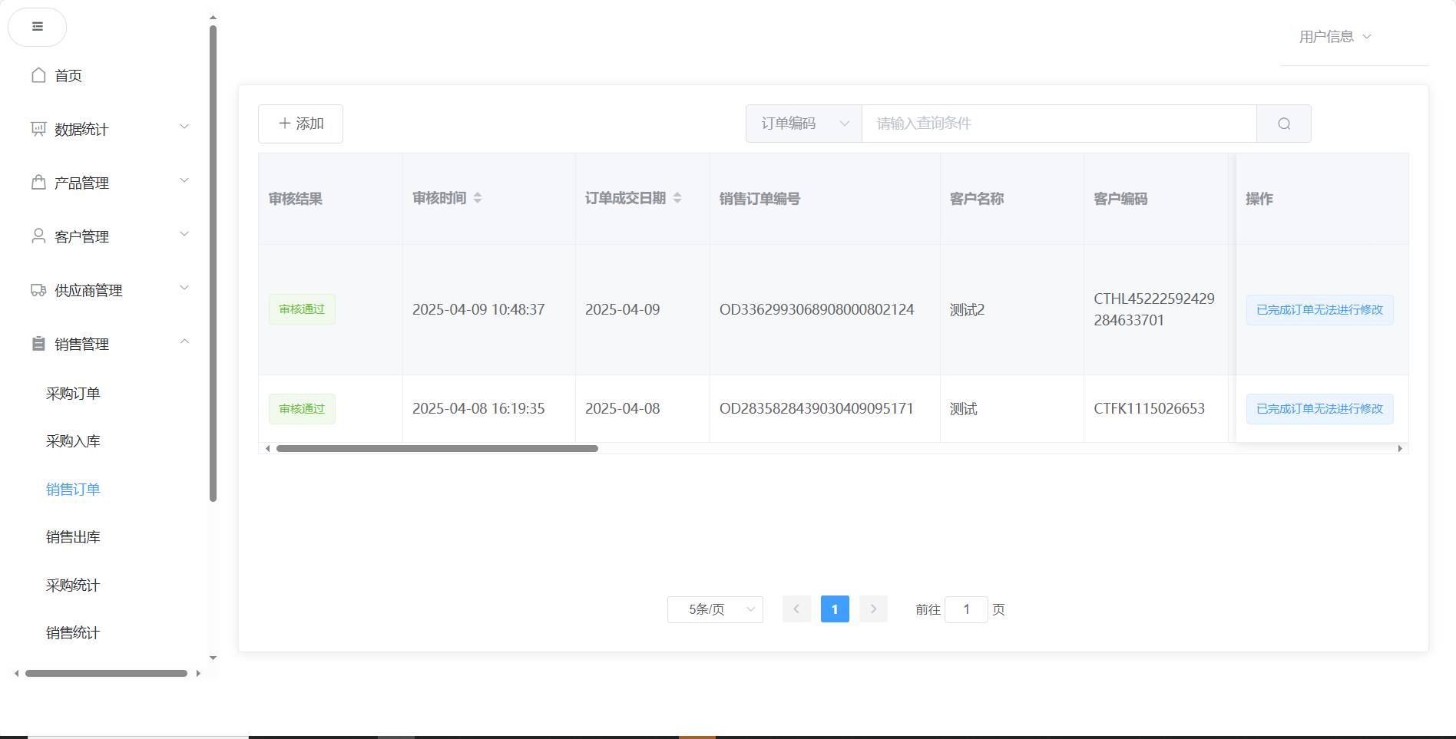Click the 产品管理 bag icon

pos(38,183)
